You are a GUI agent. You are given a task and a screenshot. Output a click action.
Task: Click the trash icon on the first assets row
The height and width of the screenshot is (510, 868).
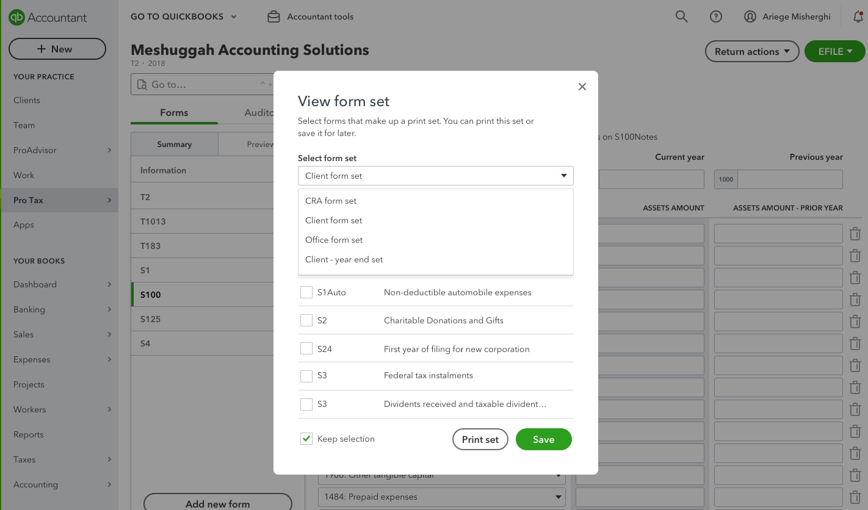click(855, 234)
